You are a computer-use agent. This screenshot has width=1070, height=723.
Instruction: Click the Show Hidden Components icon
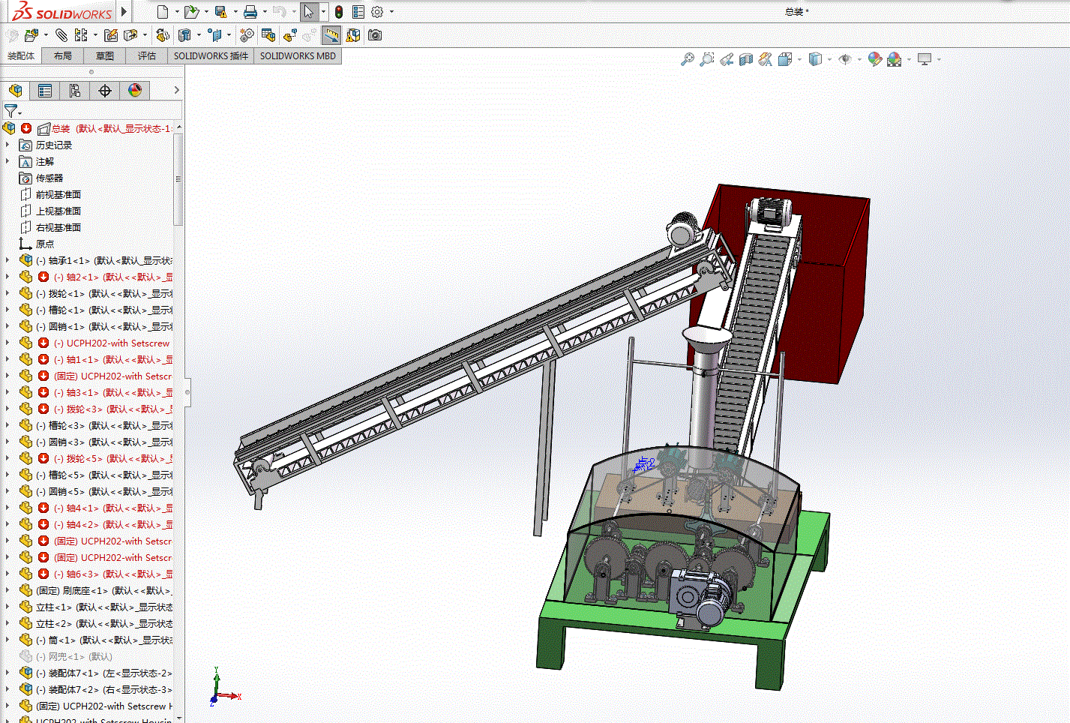click(x=162, y=35)
